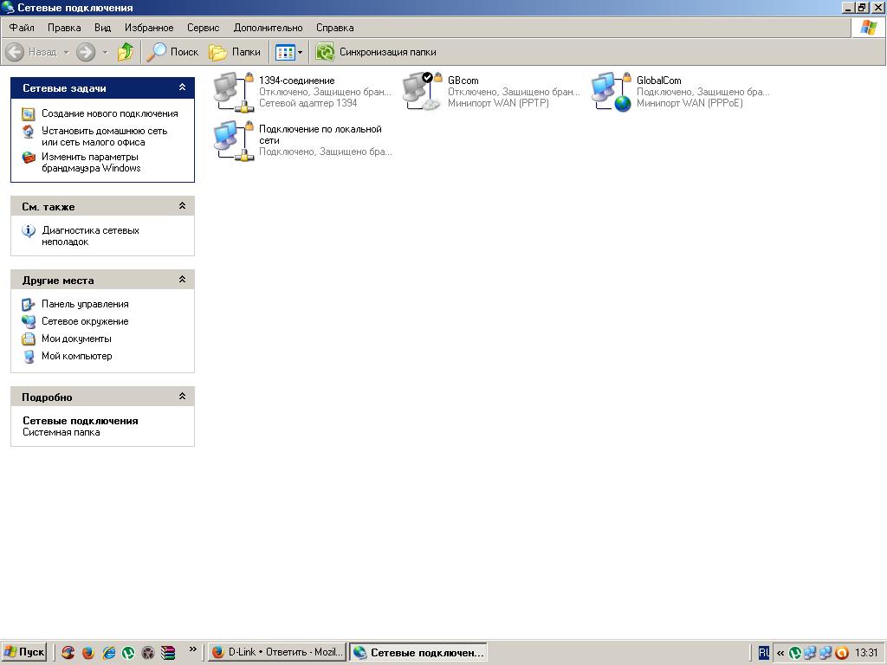This screenshot has width=887, height=665.
Task: Click Создание нового подключения link
Action: (x=110, y=113)
